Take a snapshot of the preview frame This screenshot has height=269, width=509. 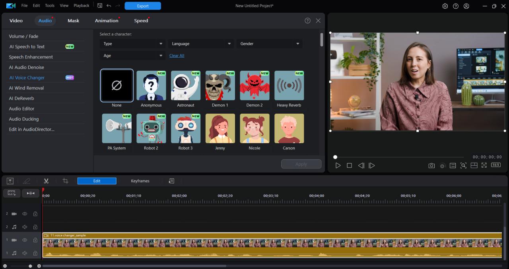(x=431, y=165)
